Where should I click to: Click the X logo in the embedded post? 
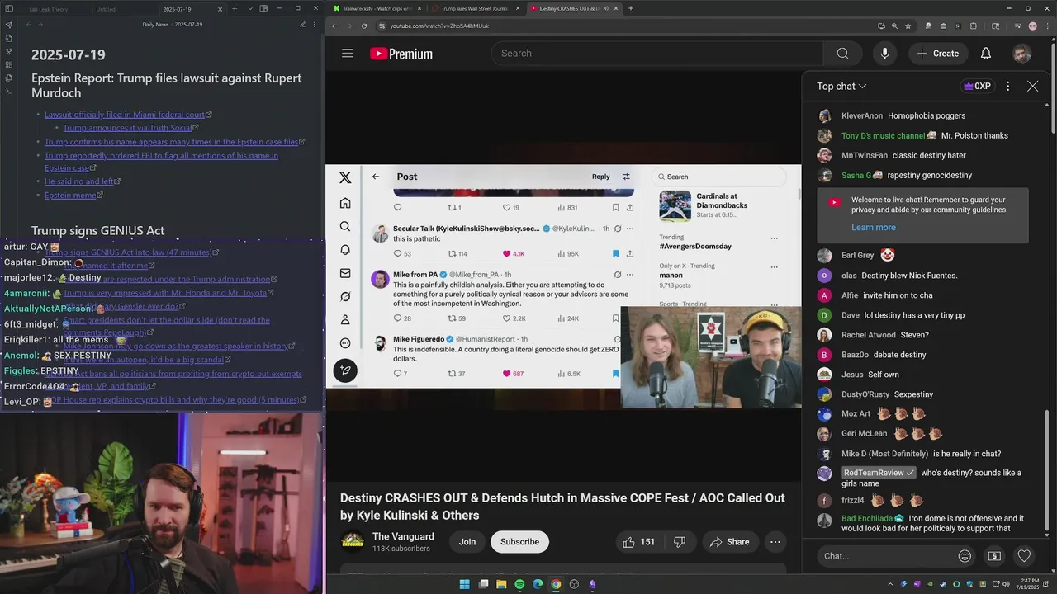pyautogui.click(x=345, y=177)
